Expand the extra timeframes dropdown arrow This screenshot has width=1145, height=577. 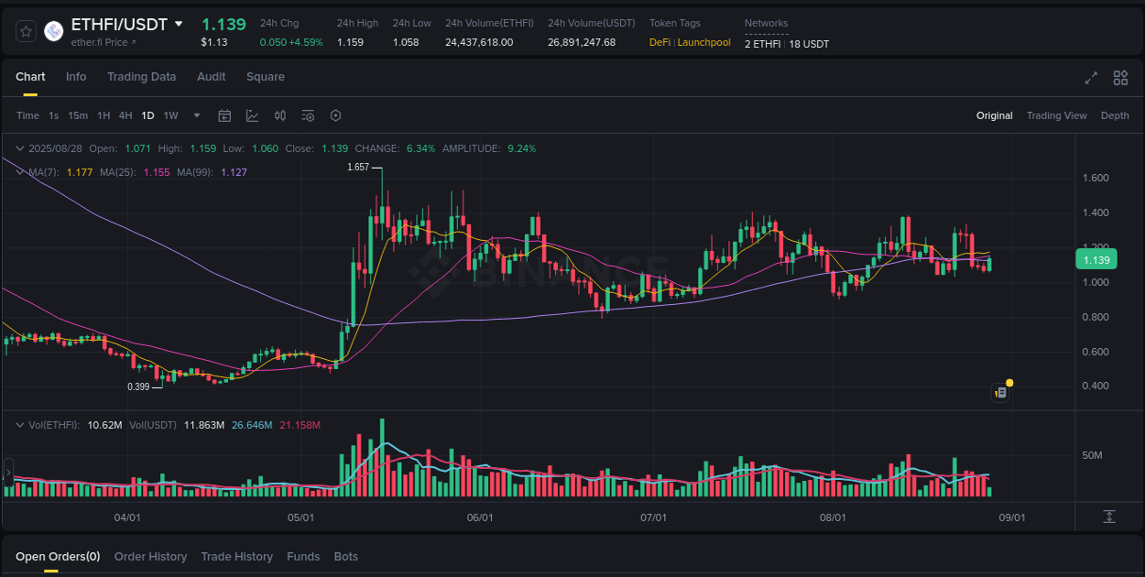tap(196, 115)
